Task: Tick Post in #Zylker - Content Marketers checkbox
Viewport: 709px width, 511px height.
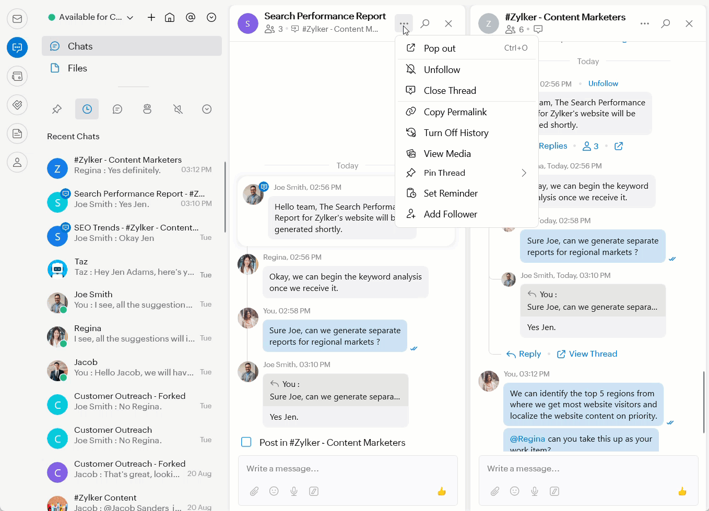Action: [246, 442]
